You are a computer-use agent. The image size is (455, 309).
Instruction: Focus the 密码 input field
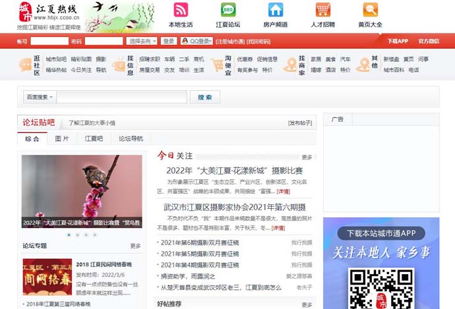(104, 41)
